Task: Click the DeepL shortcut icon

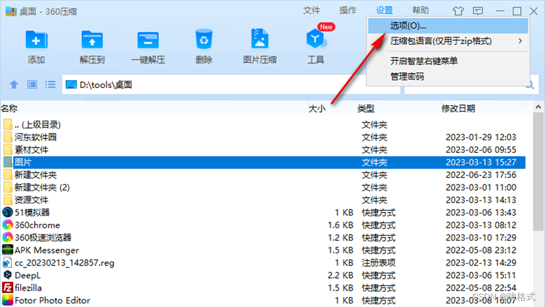Action: point(8,275)
